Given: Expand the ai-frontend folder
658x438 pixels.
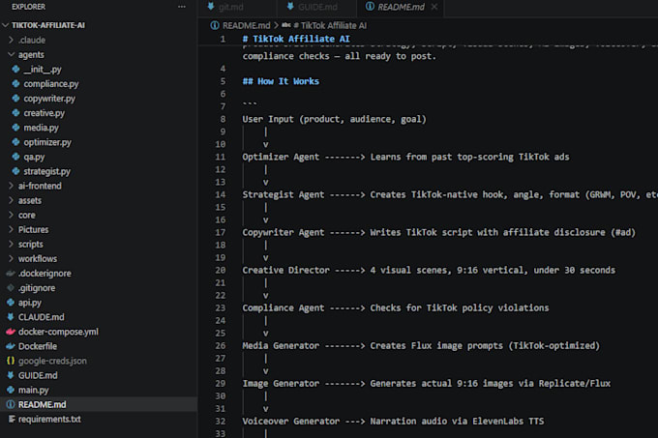Looking at the screenshot, I should click(12, 186).
